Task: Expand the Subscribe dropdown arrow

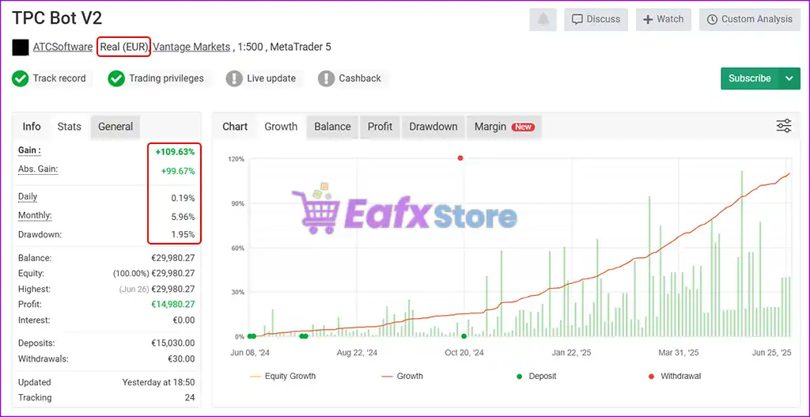Action: [x=789, y=78]
